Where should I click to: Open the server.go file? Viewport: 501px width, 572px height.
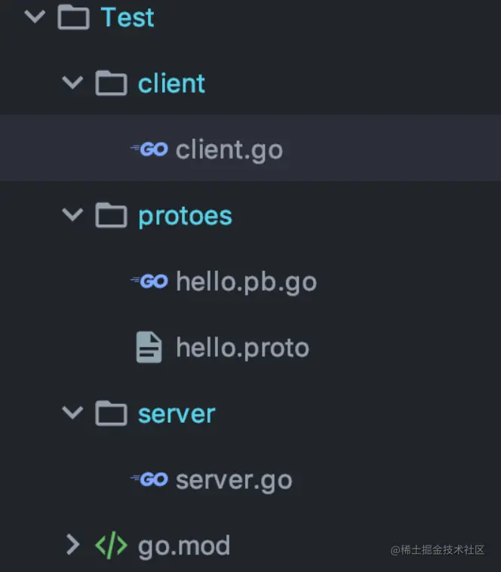pyautogui.click(x=233, y=479)
